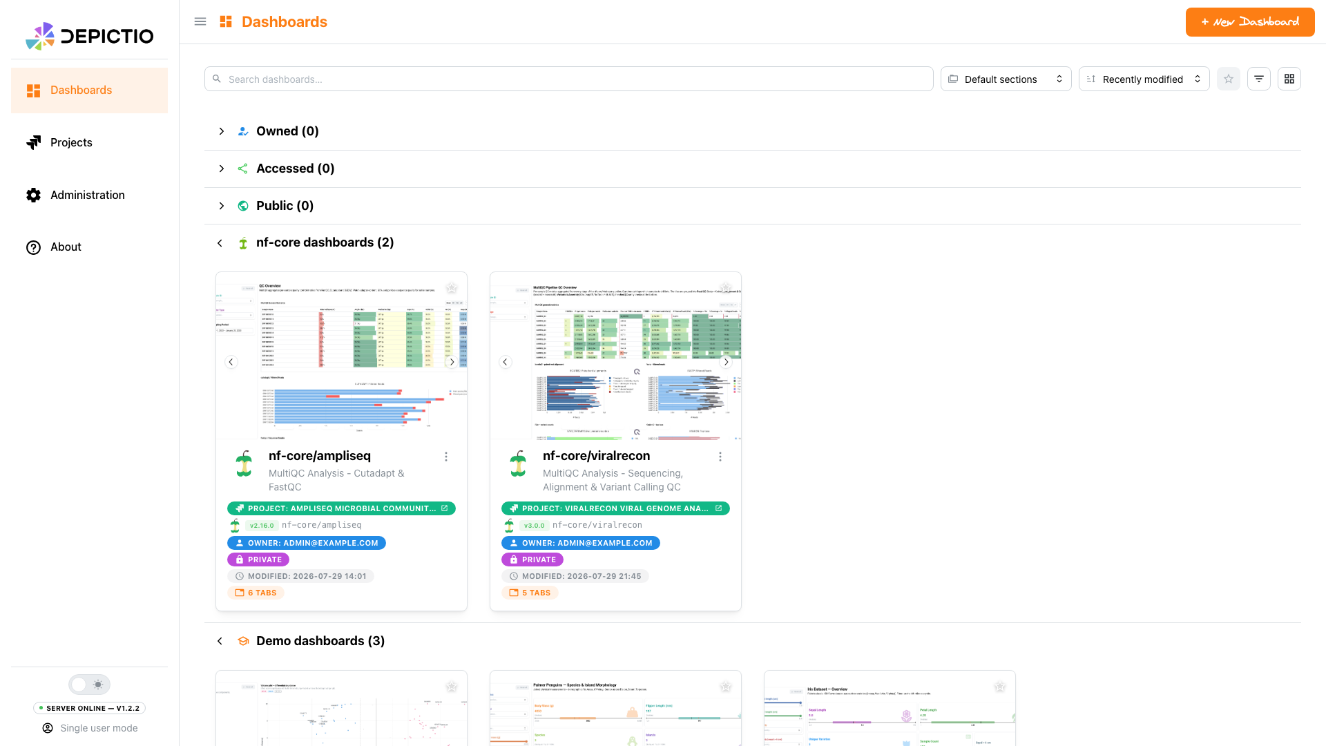Toggle the light/dark theme switch

(x=90, y=685)
